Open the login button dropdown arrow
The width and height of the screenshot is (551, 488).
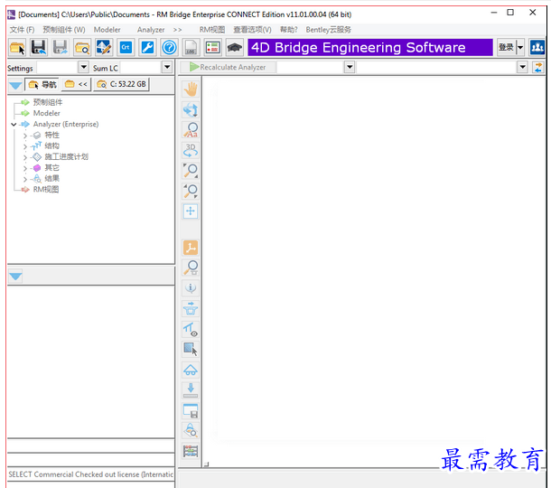pyautogui.click(x=520, y=48)
